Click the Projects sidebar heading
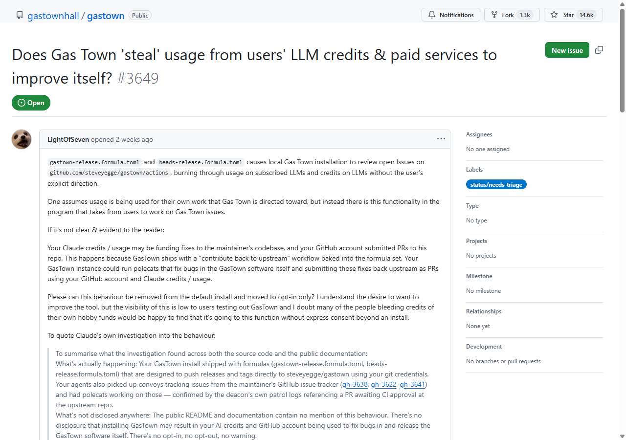 pyautogui.click(x=477, y=241)
